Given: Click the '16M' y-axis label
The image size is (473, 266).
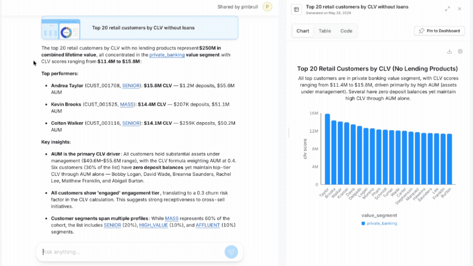Looking at the screenshot, I should click(x=314, y=113).
